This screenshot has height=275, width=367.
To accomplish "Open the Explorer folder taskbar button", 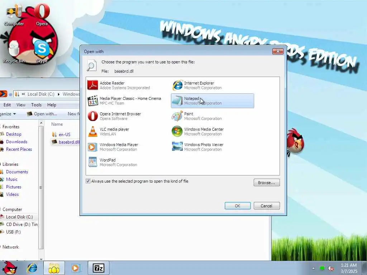I will coord(54,268).
